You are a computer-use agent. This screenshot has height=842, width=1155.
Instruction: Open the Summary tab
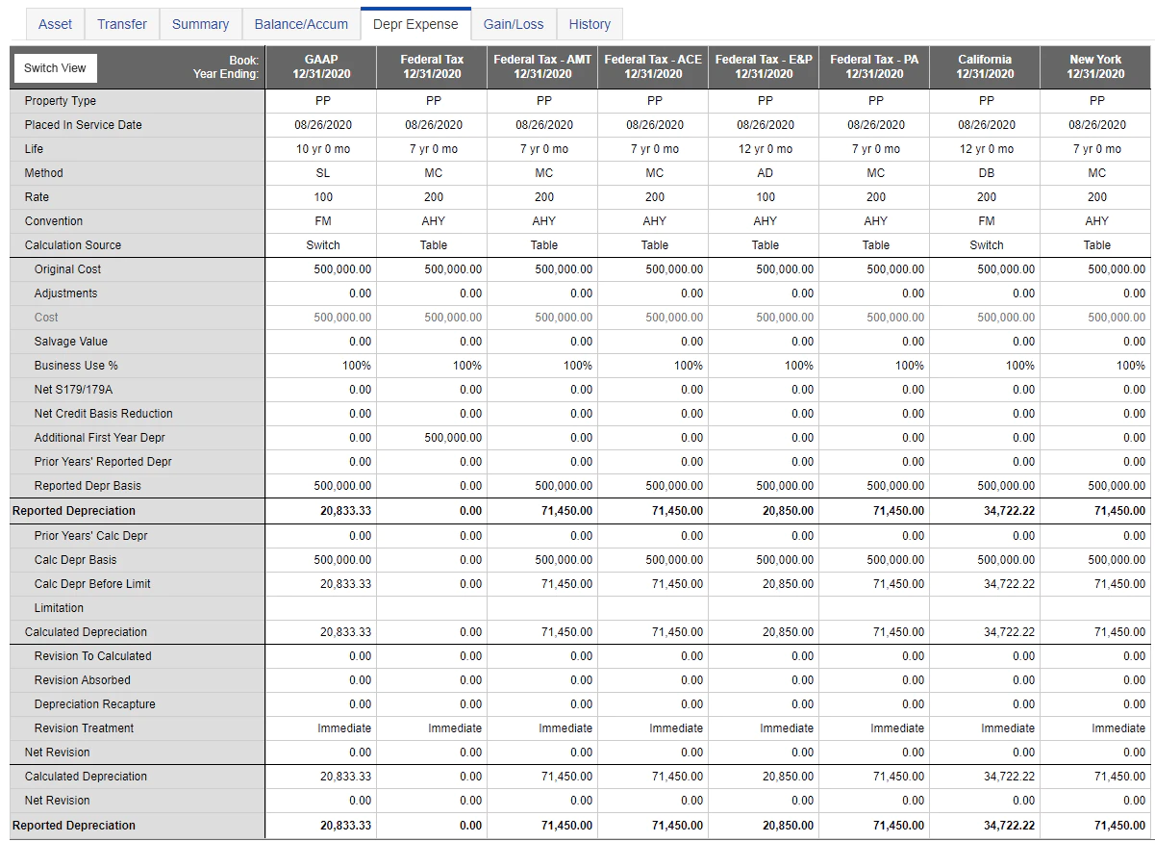[200, 24]
